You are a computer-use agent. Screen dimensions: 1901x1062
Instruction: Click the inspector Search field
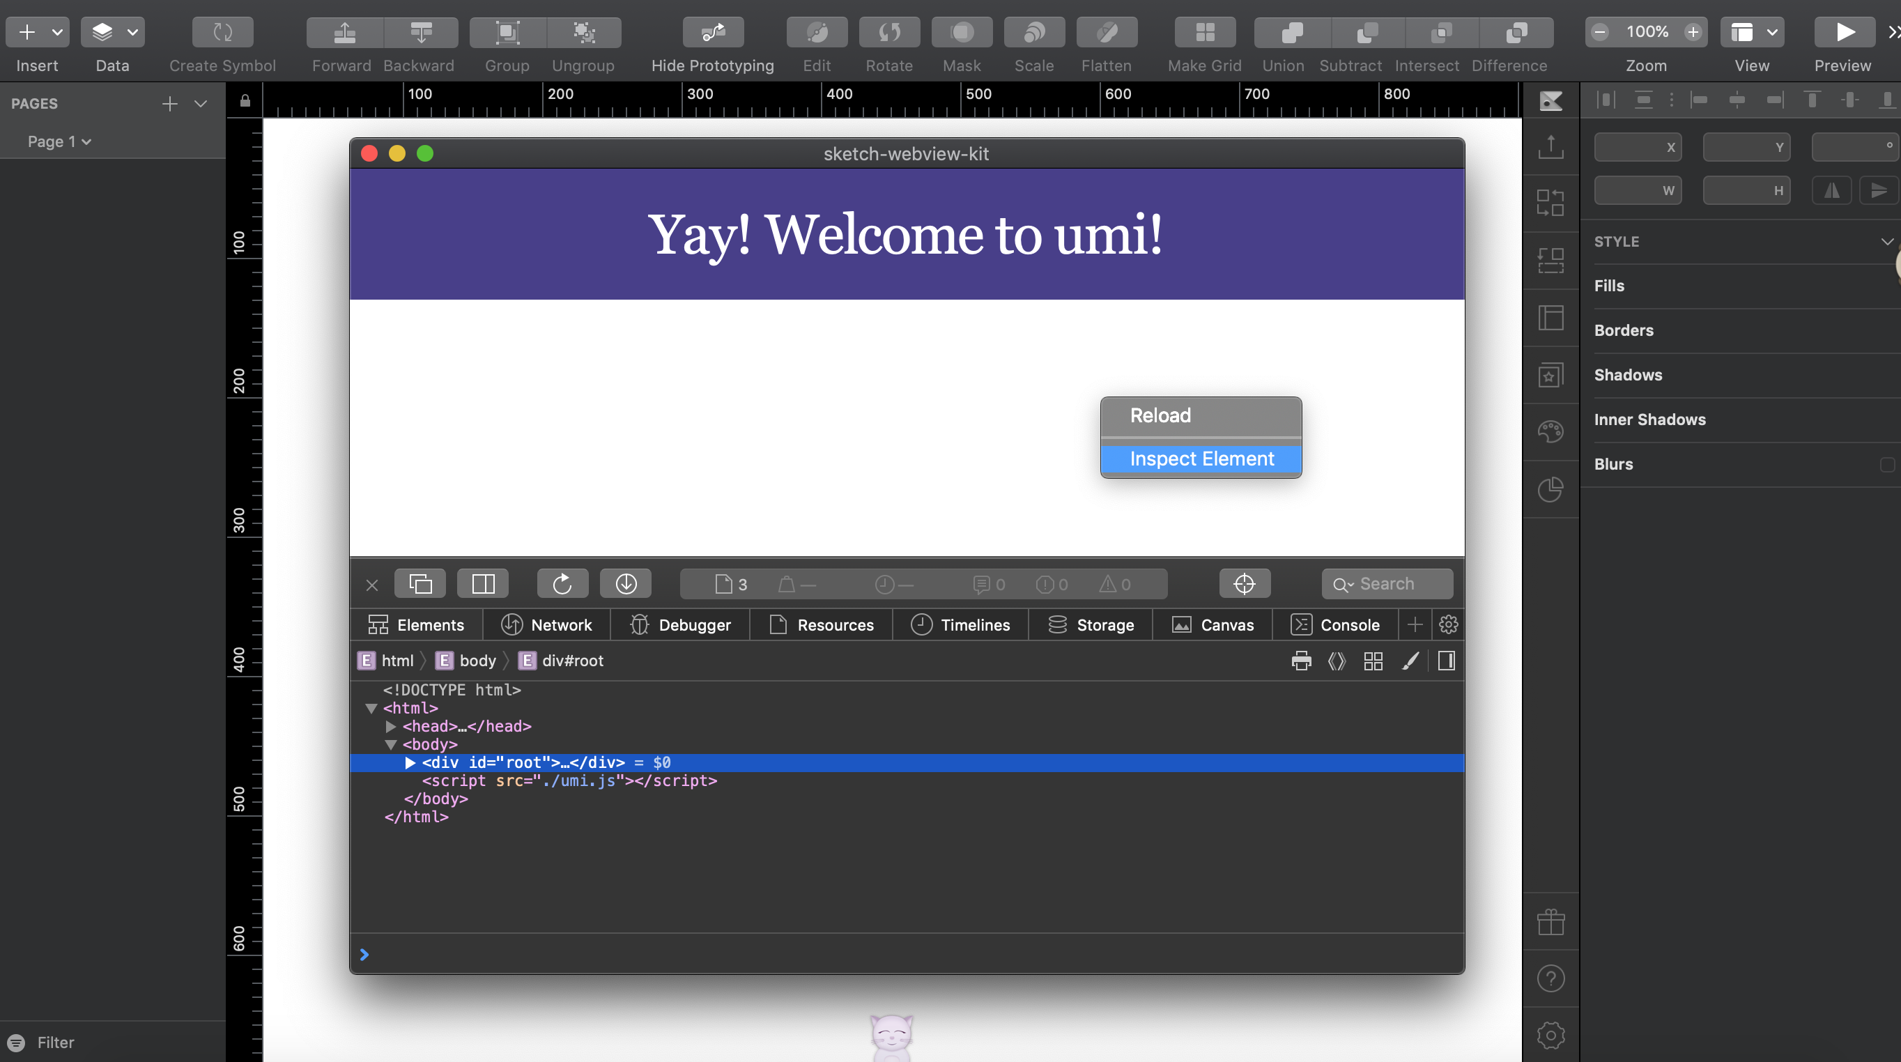(1387, 584)
